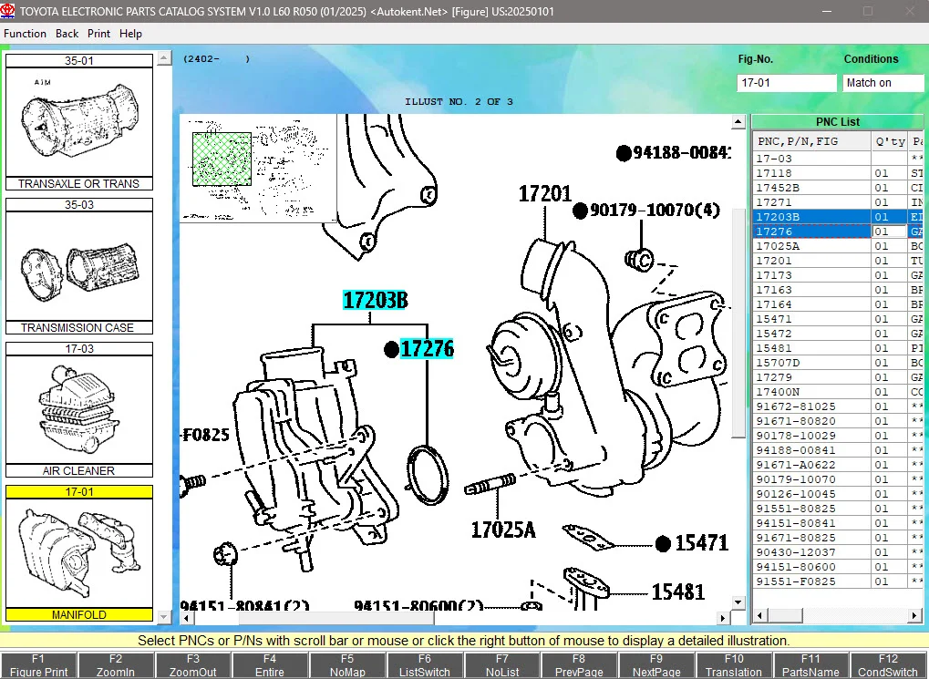Click PNC label 17203B in the illustration
Screen dimensions: 929x679
(x=376, y=301)
